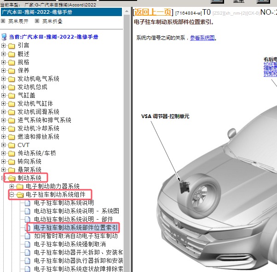The width and height of the screenshot is (277, 272).
Task: Collapse the 电子驻车制动系统组件 subfolder
Action: (x=12, y=194)
